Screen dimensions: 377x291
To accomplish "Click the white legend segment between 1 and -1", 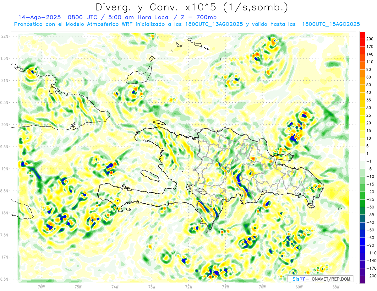I will [x=362, y=158].
